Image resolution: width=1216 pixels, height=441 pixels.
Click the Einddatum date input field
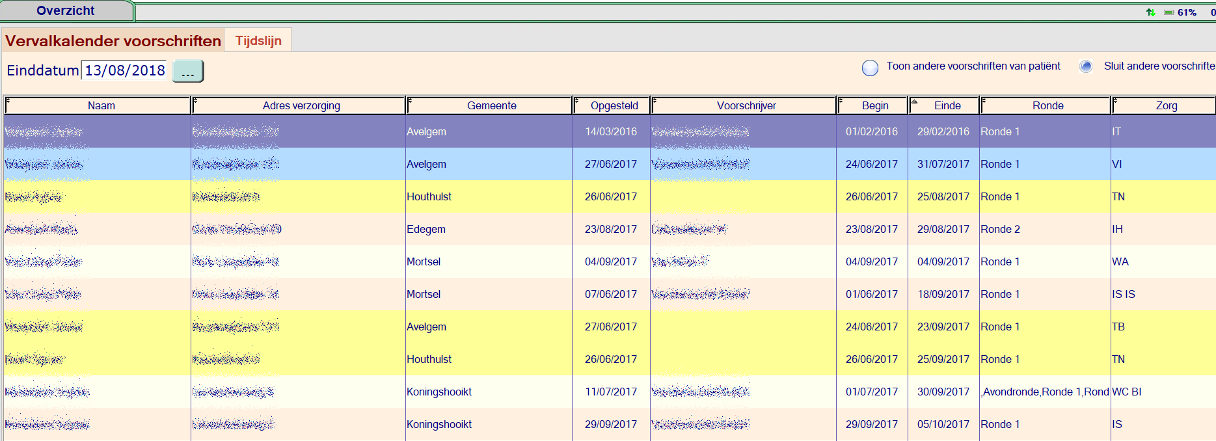[124, 70]
